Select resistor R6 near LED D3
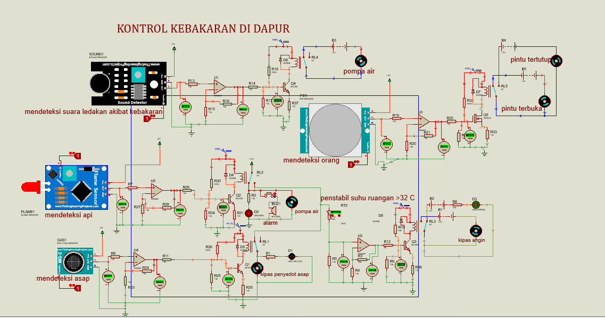Screen dimensions: 605x318 click(x=457, y=205)
